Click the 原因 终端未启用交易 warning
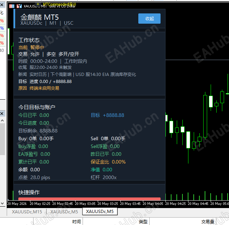 39,88
